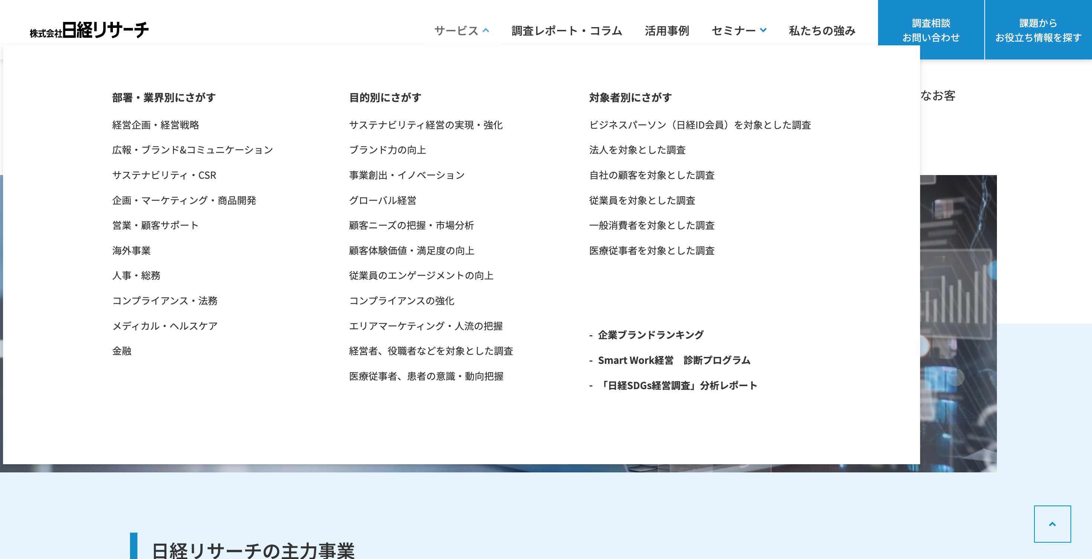
Task: Open サステナビリティ・CSR link
Action: click(164, 175)
